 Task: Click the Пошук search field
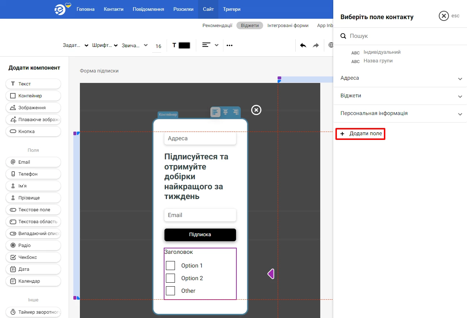[x=400, y=36]
